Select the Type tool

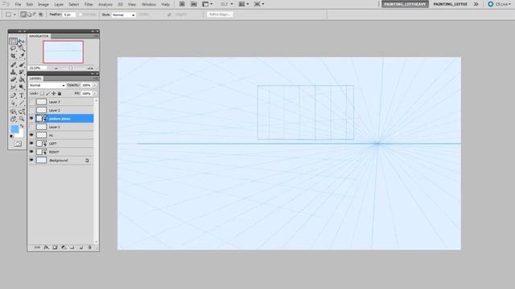[21, 96]
